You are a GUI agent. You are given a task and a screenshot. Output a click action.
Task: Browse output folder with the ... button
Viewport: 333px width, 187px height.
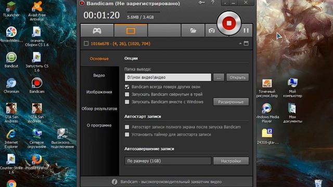[219, 77]
